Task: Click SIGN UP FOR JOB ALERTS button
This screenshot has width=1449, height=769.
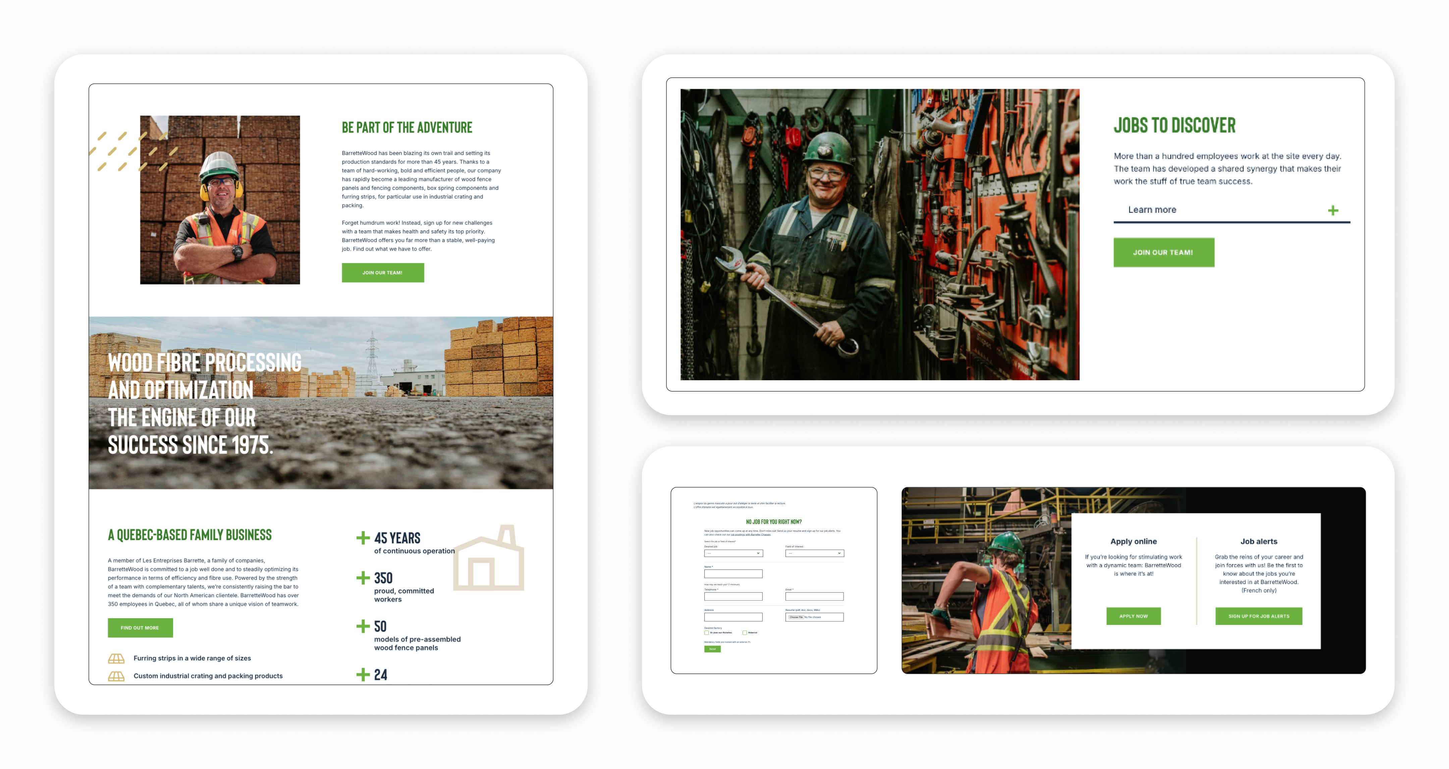Action: [x=1258, y=616]
